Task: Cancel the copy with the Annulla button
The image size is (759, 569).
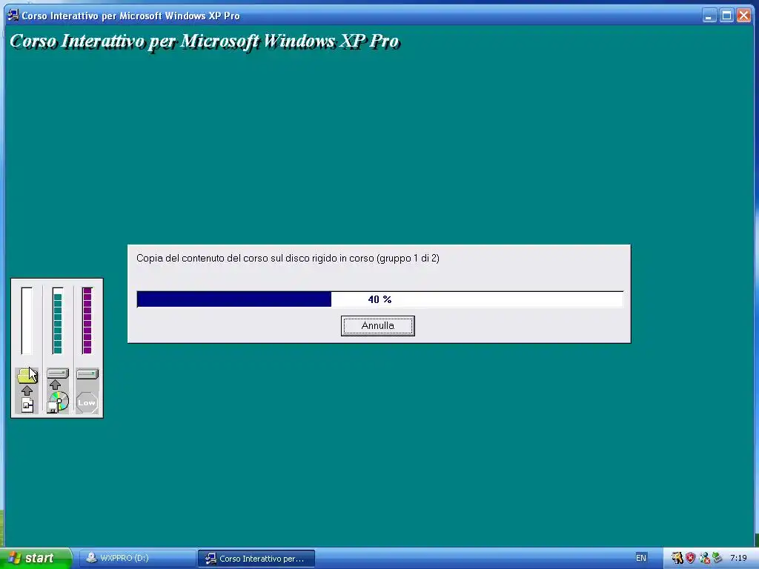Action: 377,326
